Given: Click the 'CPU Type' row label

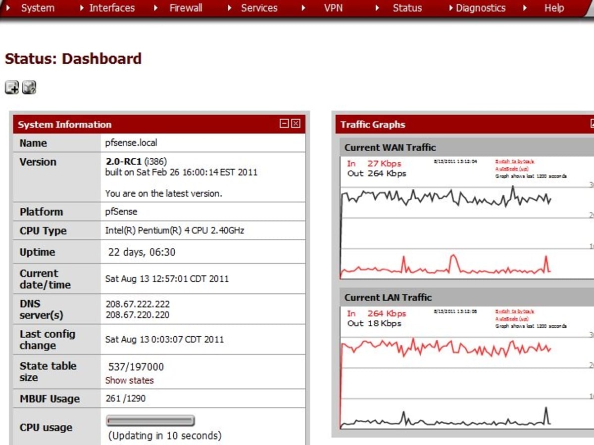Looking at the screenshot, I should tap(43, 231).
